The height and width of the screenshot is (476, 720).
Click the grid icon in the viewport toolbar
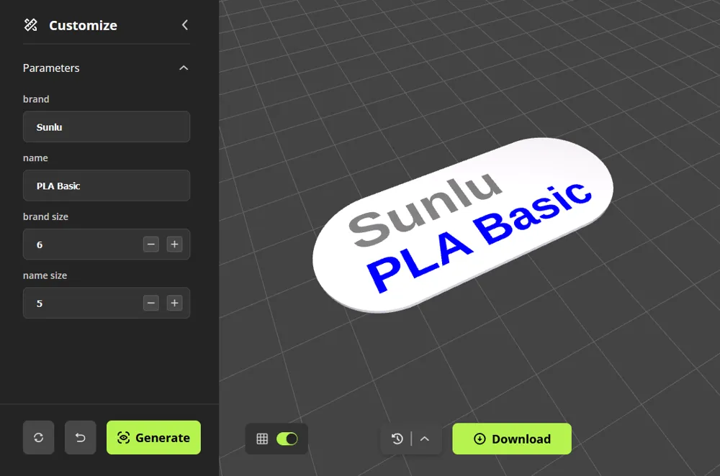(x=262, y=439)
